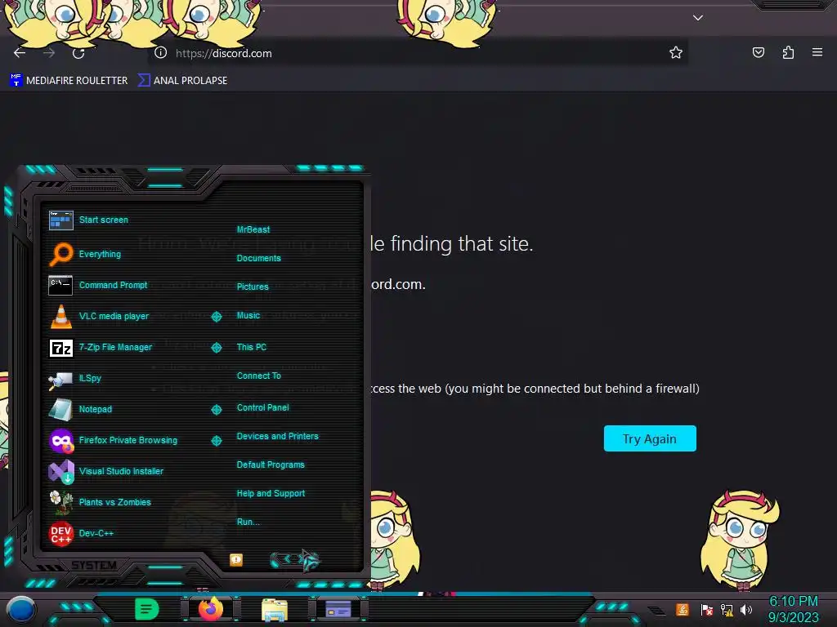Expand the tab list chevron
Viewport: 837px width, 627px height.
698,18
